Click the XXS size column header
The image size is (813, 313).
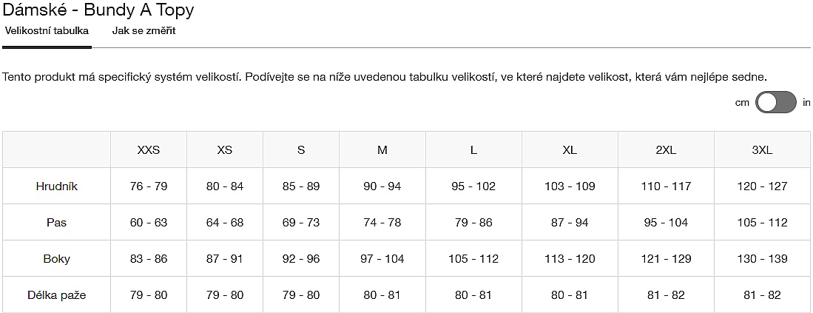point(149,149)
